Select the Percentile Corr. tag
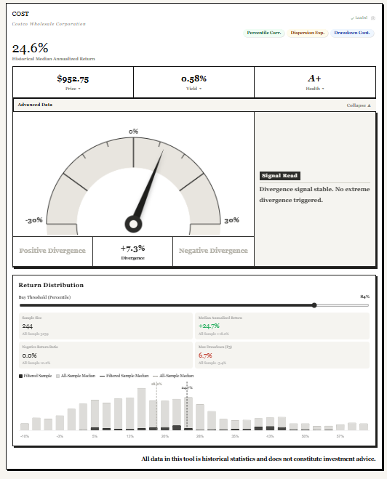This screenshot has height=479, width=387. coord(264,33)
